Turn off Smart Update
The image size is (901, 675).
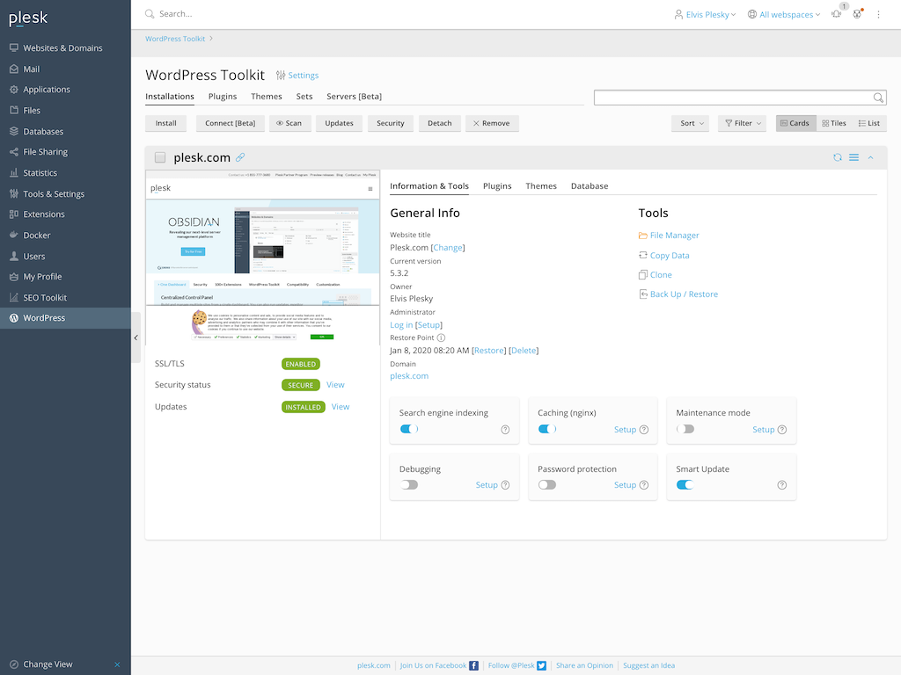pos(685,484)
